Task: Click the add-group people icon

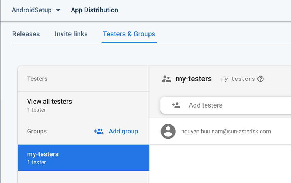Action: point(99,131)
